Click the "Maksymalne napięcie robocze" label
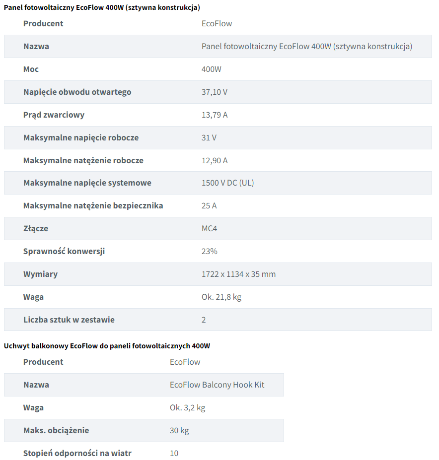 pos(81,137)
